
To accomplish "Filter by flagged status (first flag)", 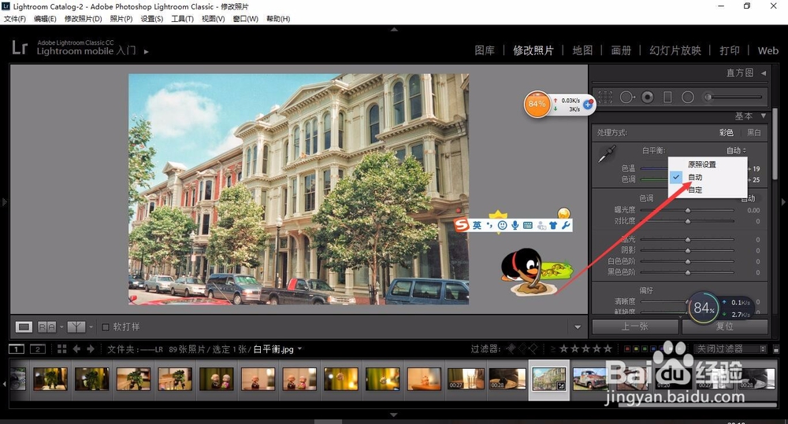I will tap(511, 348).
